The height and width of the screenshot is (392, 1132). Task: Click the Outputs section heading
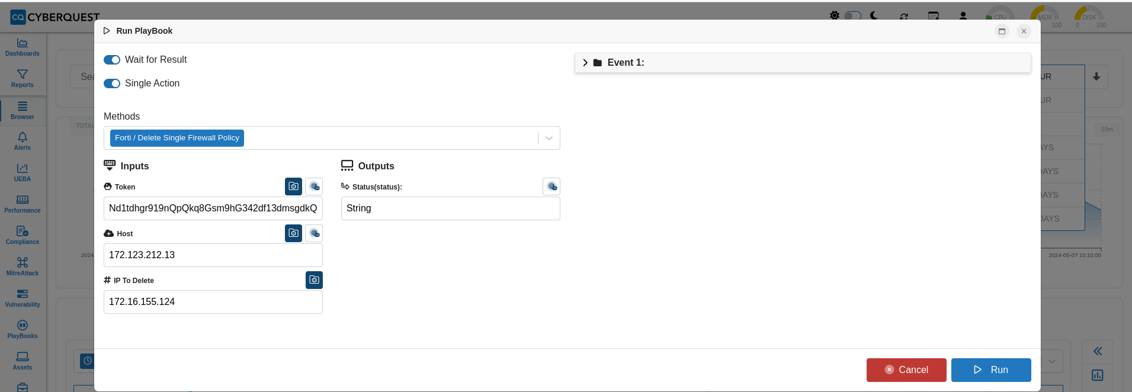coord(376,166)
